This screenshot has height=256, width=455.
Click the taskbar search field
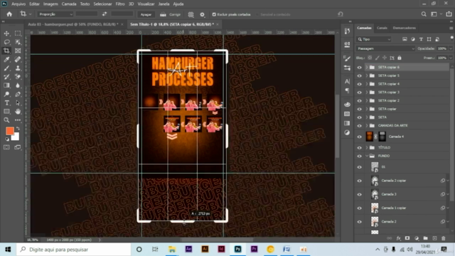[74, 250]
